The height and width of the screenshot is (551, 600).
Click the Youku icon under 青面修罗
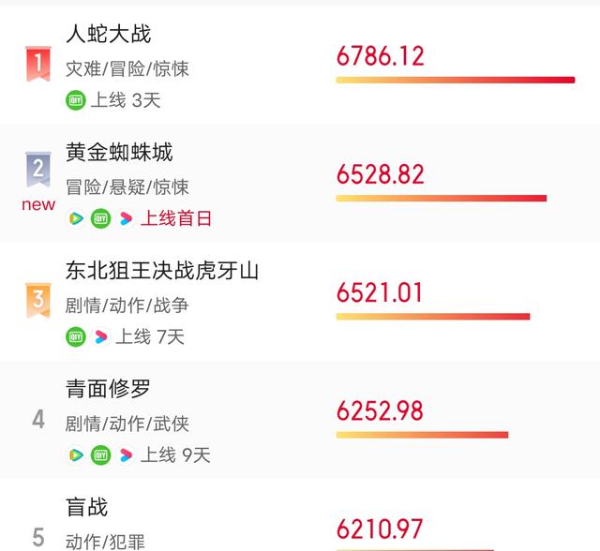pos(126,454)
